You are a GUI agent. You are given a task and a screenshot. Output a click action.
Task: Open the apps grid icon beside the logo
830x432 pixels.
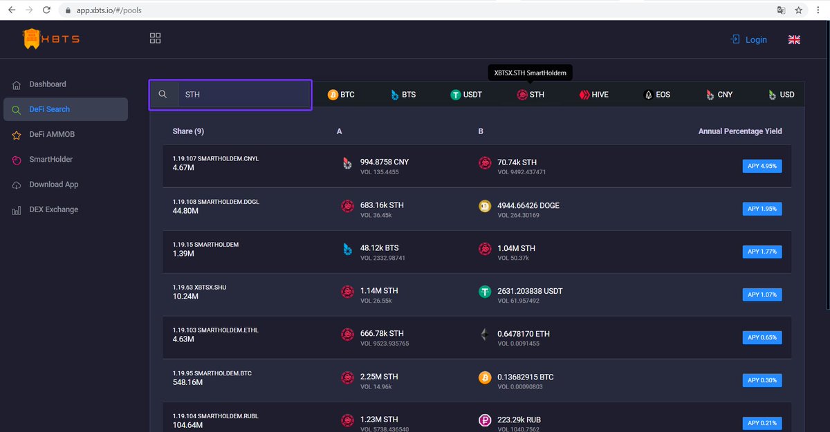[x=155, y=38]
